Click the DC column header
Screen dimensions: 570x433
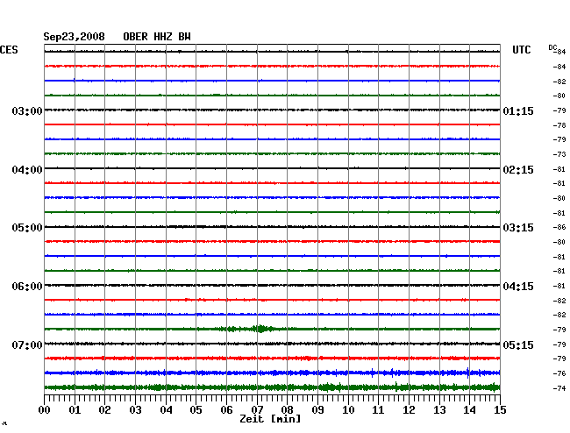(x=552, y=47)
